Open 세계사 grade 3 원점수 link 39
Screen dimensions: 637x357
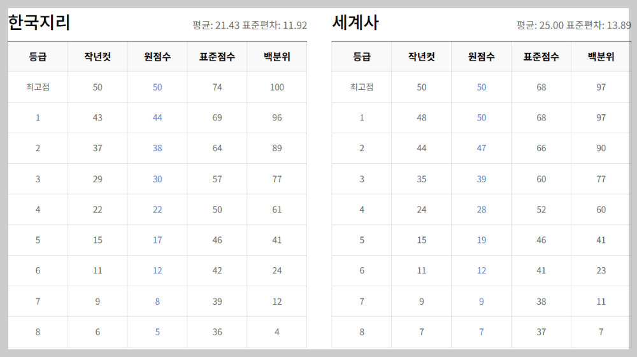tap(482, 179)
